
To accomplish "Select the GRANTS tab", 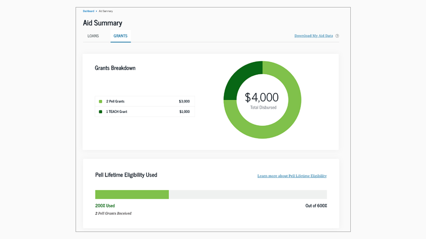I will click(x=120, y=36).
